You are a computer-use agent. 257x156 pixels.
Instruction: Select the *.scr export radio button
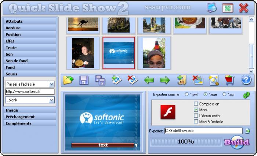pos(224,94)
